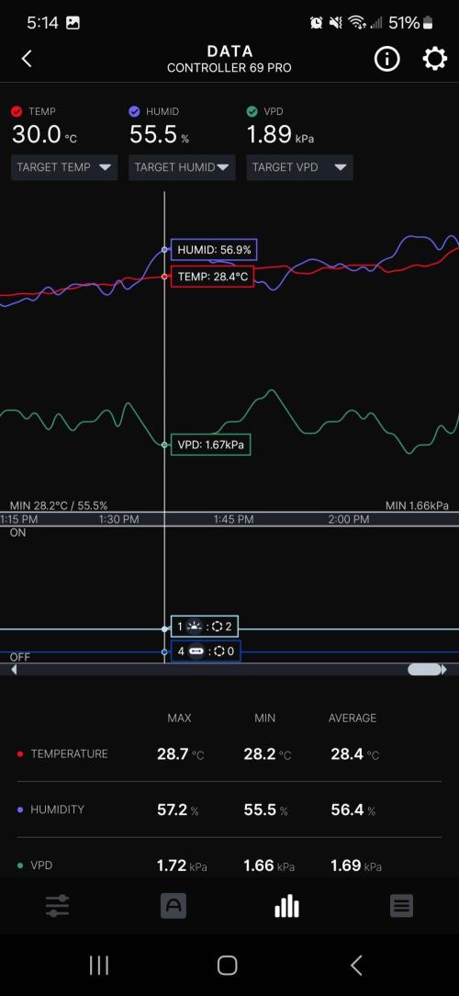Viewport: 459px width, 996px height.
Task: Tap the port 1 grow light icon
Action: 194,627
